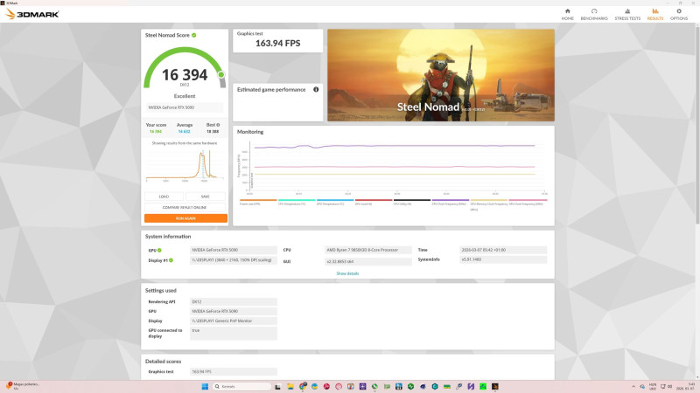The image size is (700, 393).
Task: Toggle GPU Temperature legend swatch
Action: pyautogui.click(x=335, y=200)
